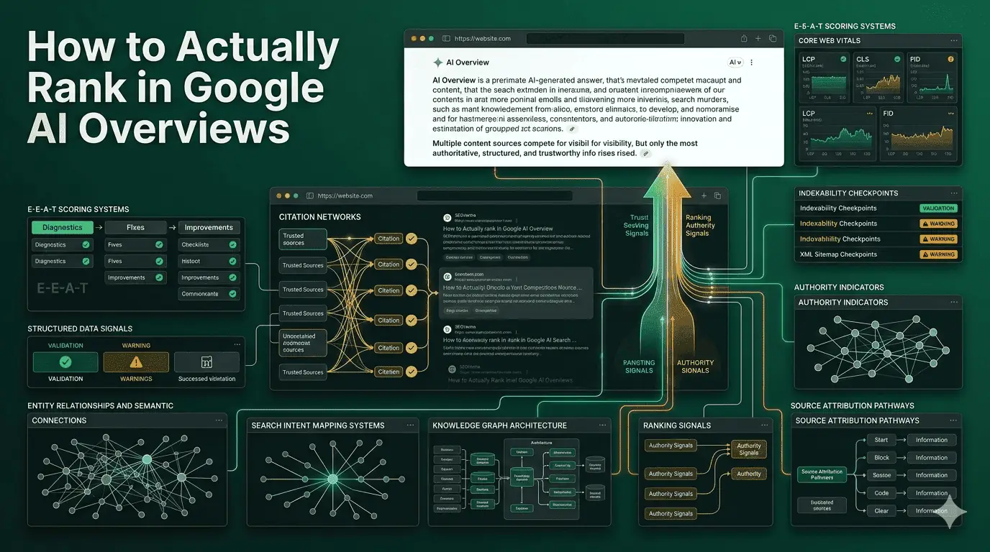
Task: Open the Knowledge Graph Architecture ellipsis menu
Action: click(601, 425)
